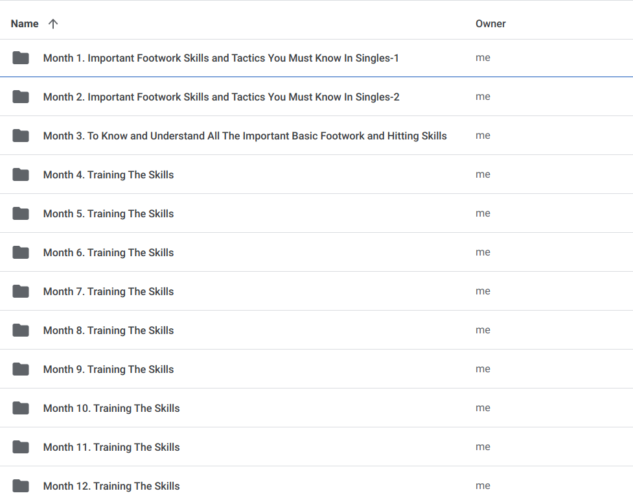Toggle sort direction with the Name arrow

tap(53, 23)
